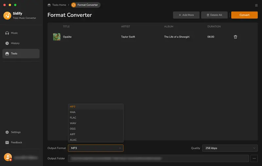Start conversion with the Convert button
The width and height of the screenshot is (262, 166).
(244, 15)
